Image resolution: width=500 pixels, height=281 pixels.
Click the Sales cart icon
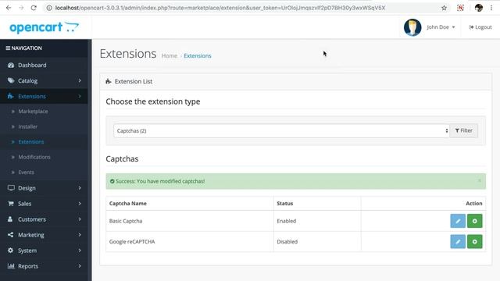[11, 203]
